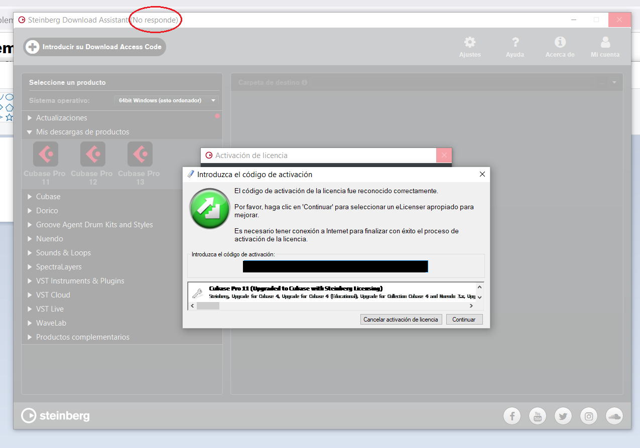Screen dimensions: 640x448
Task: Close Activación de licencia window
Action: coord(444,156)
